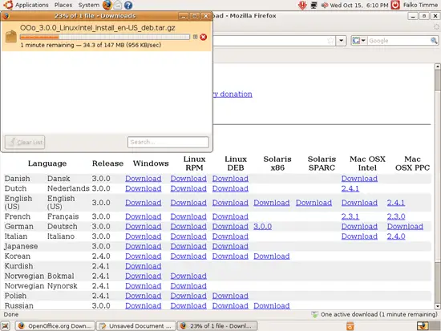Click English (US) Linux DEB Download link

tap(230, 203)
